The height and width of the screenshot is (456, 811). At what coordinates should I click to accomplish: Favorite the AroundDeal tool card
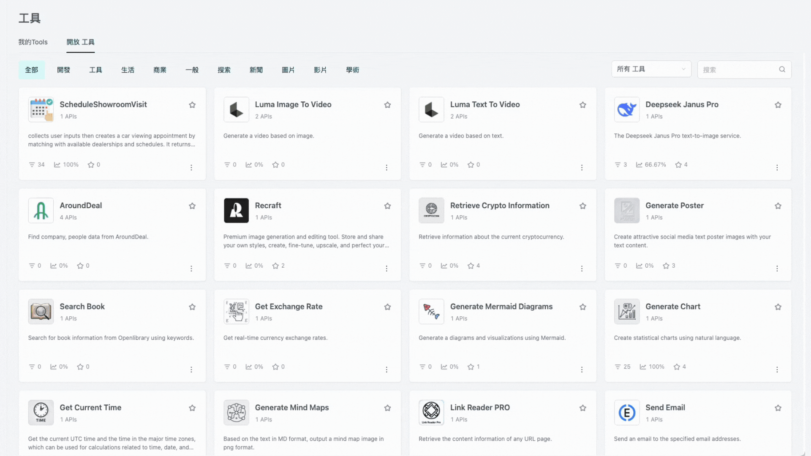pos(192,206)
